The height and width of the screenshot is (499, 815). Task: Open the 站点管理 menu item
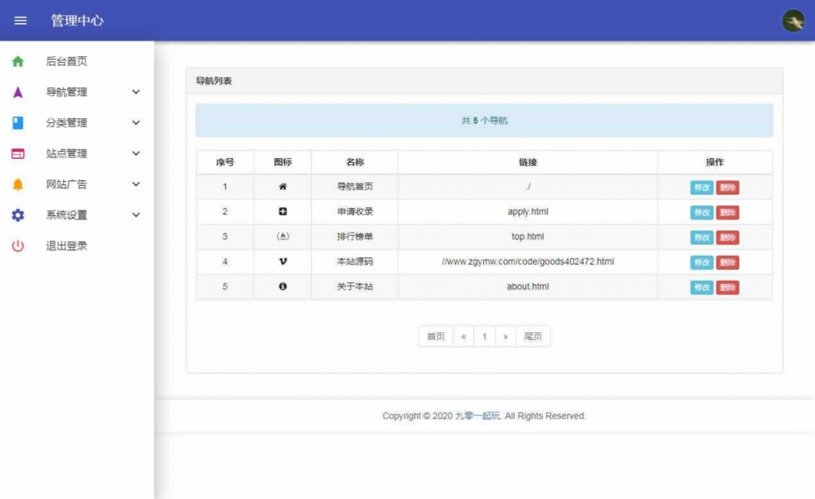[77, 153]
